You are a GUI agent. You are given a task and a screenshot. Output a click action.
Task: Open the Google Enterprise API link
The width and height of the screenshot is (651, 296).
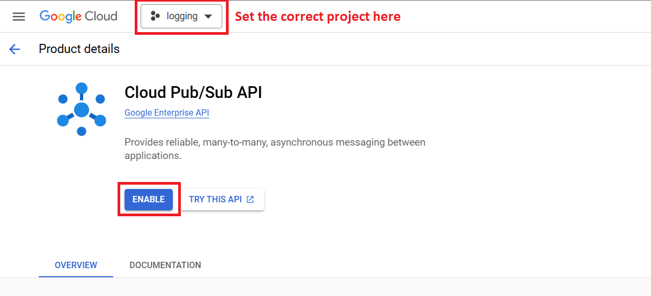pos(167,113)
